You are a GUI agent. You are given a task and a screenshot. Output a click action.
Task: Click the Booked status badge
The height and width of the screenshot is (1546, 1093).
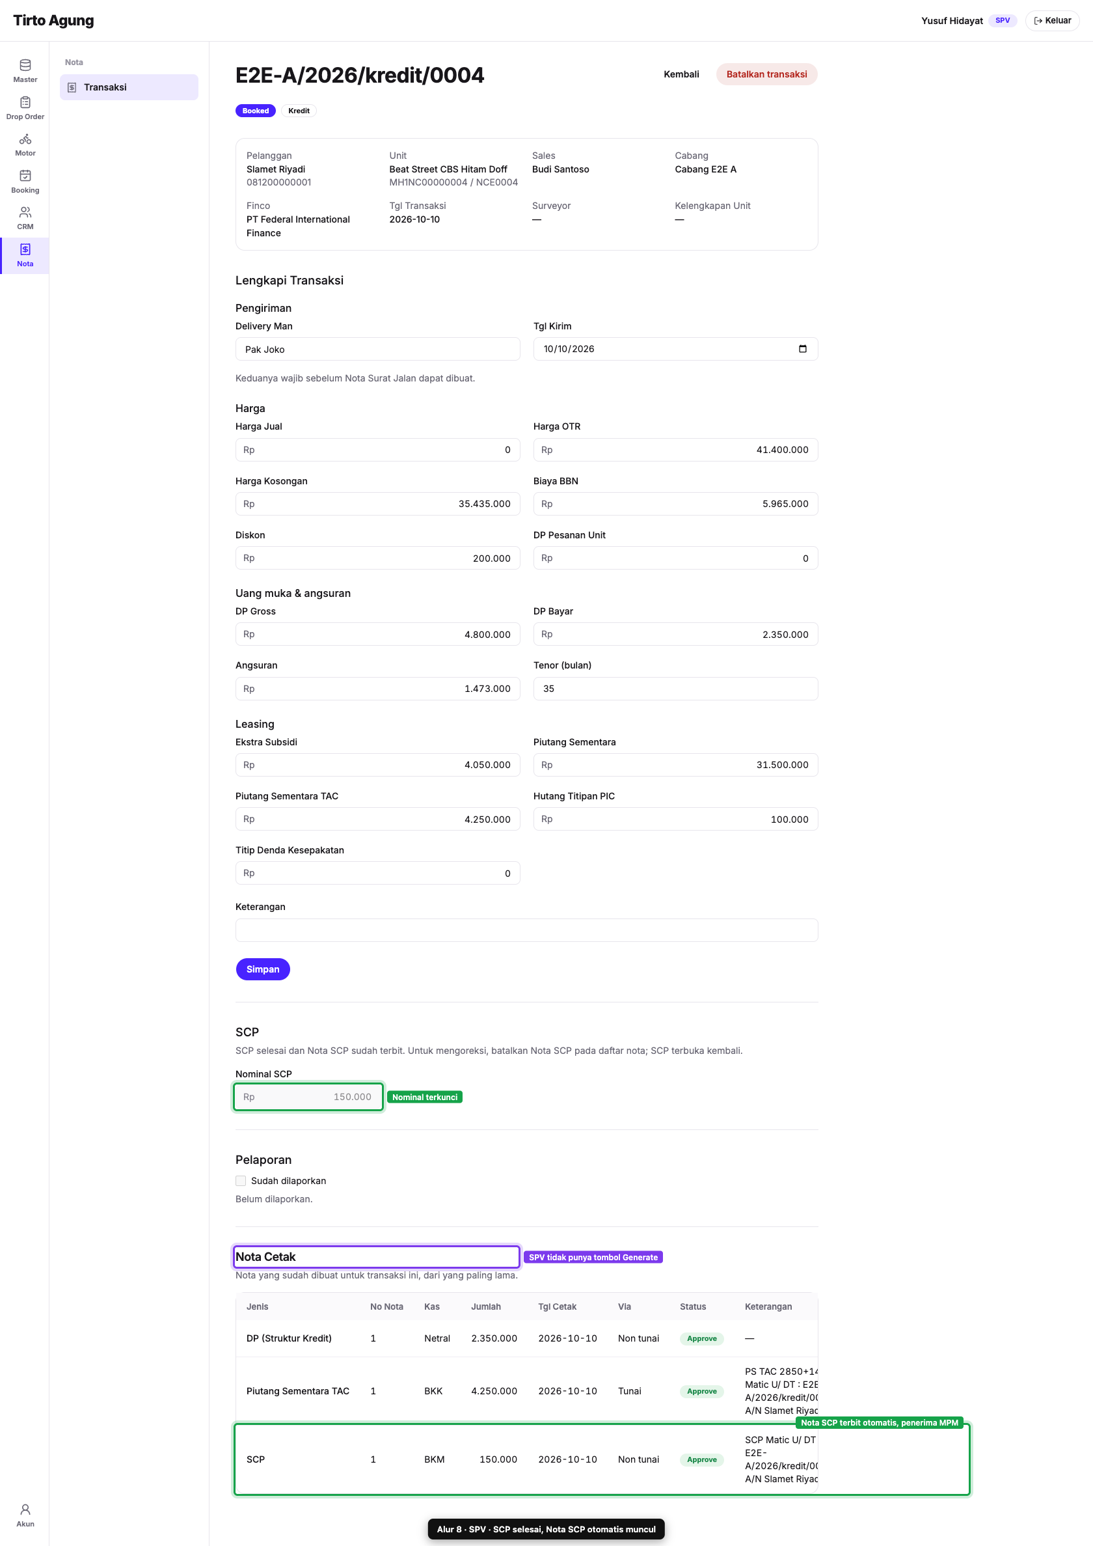pyautogui.click(x=255, y=111)
